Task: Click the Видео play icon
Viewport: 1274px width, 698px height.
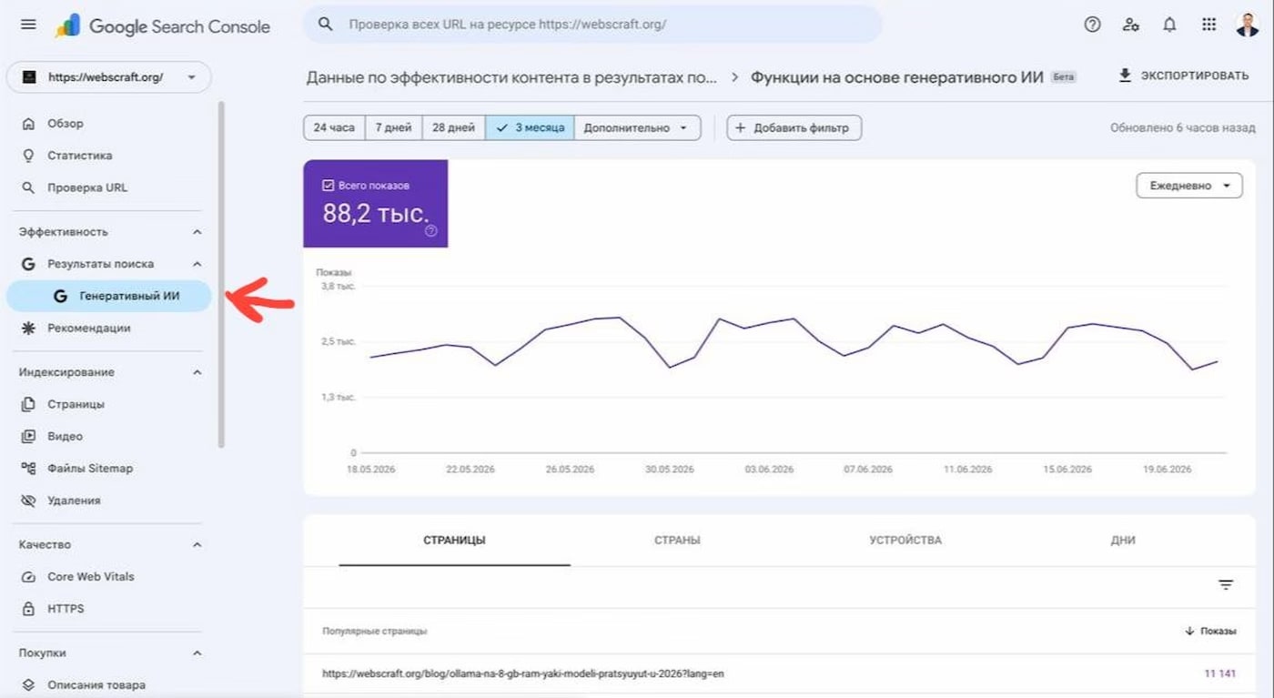Action: (x=28, y=436)
